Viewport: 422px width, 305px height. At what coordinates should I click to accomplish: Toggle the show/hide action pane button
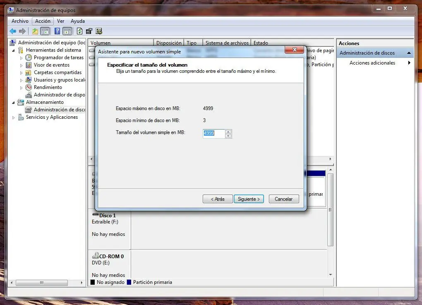(x=67, y=31)
